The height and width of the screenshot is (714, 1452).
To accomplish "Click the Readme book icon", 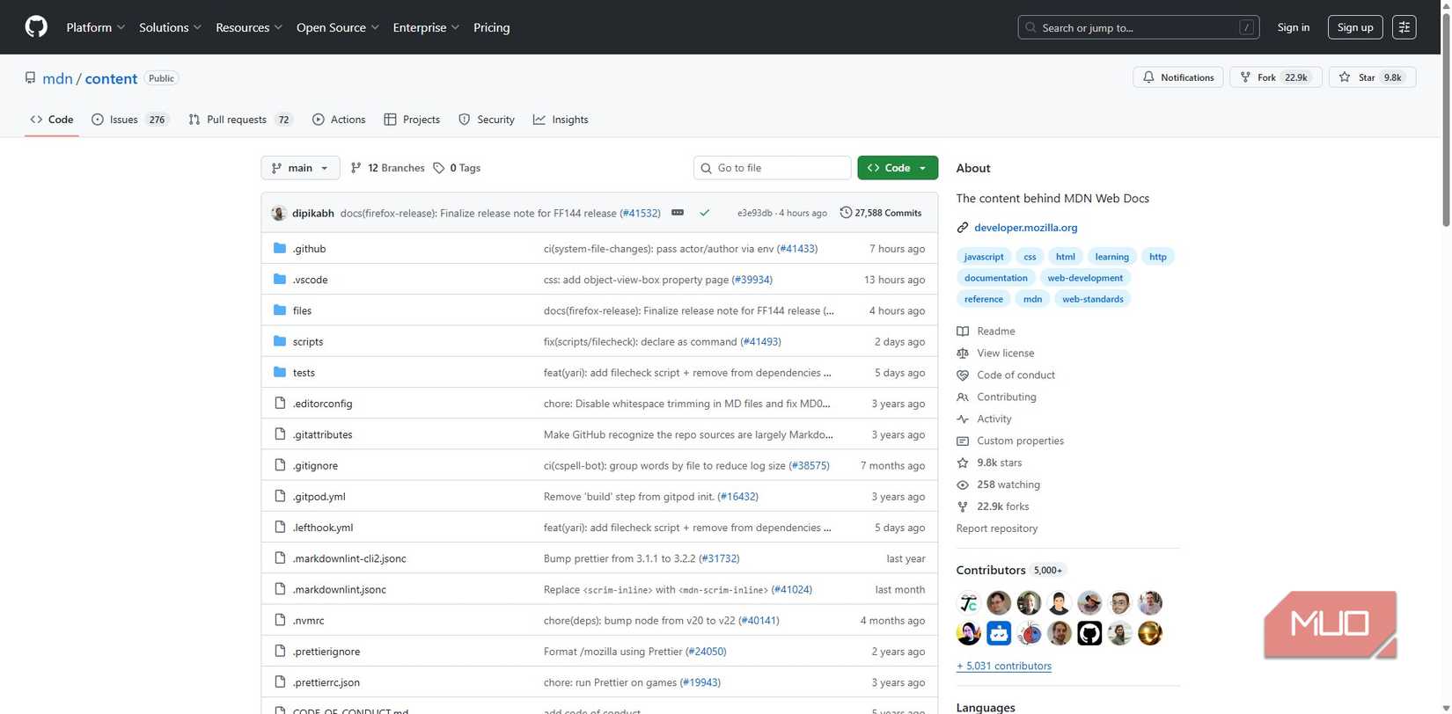I will coord(963,331).
